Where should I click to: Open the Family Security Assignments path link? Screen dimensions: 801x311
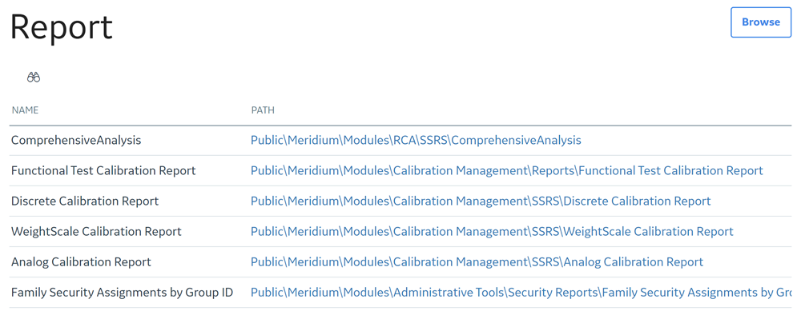525,293
